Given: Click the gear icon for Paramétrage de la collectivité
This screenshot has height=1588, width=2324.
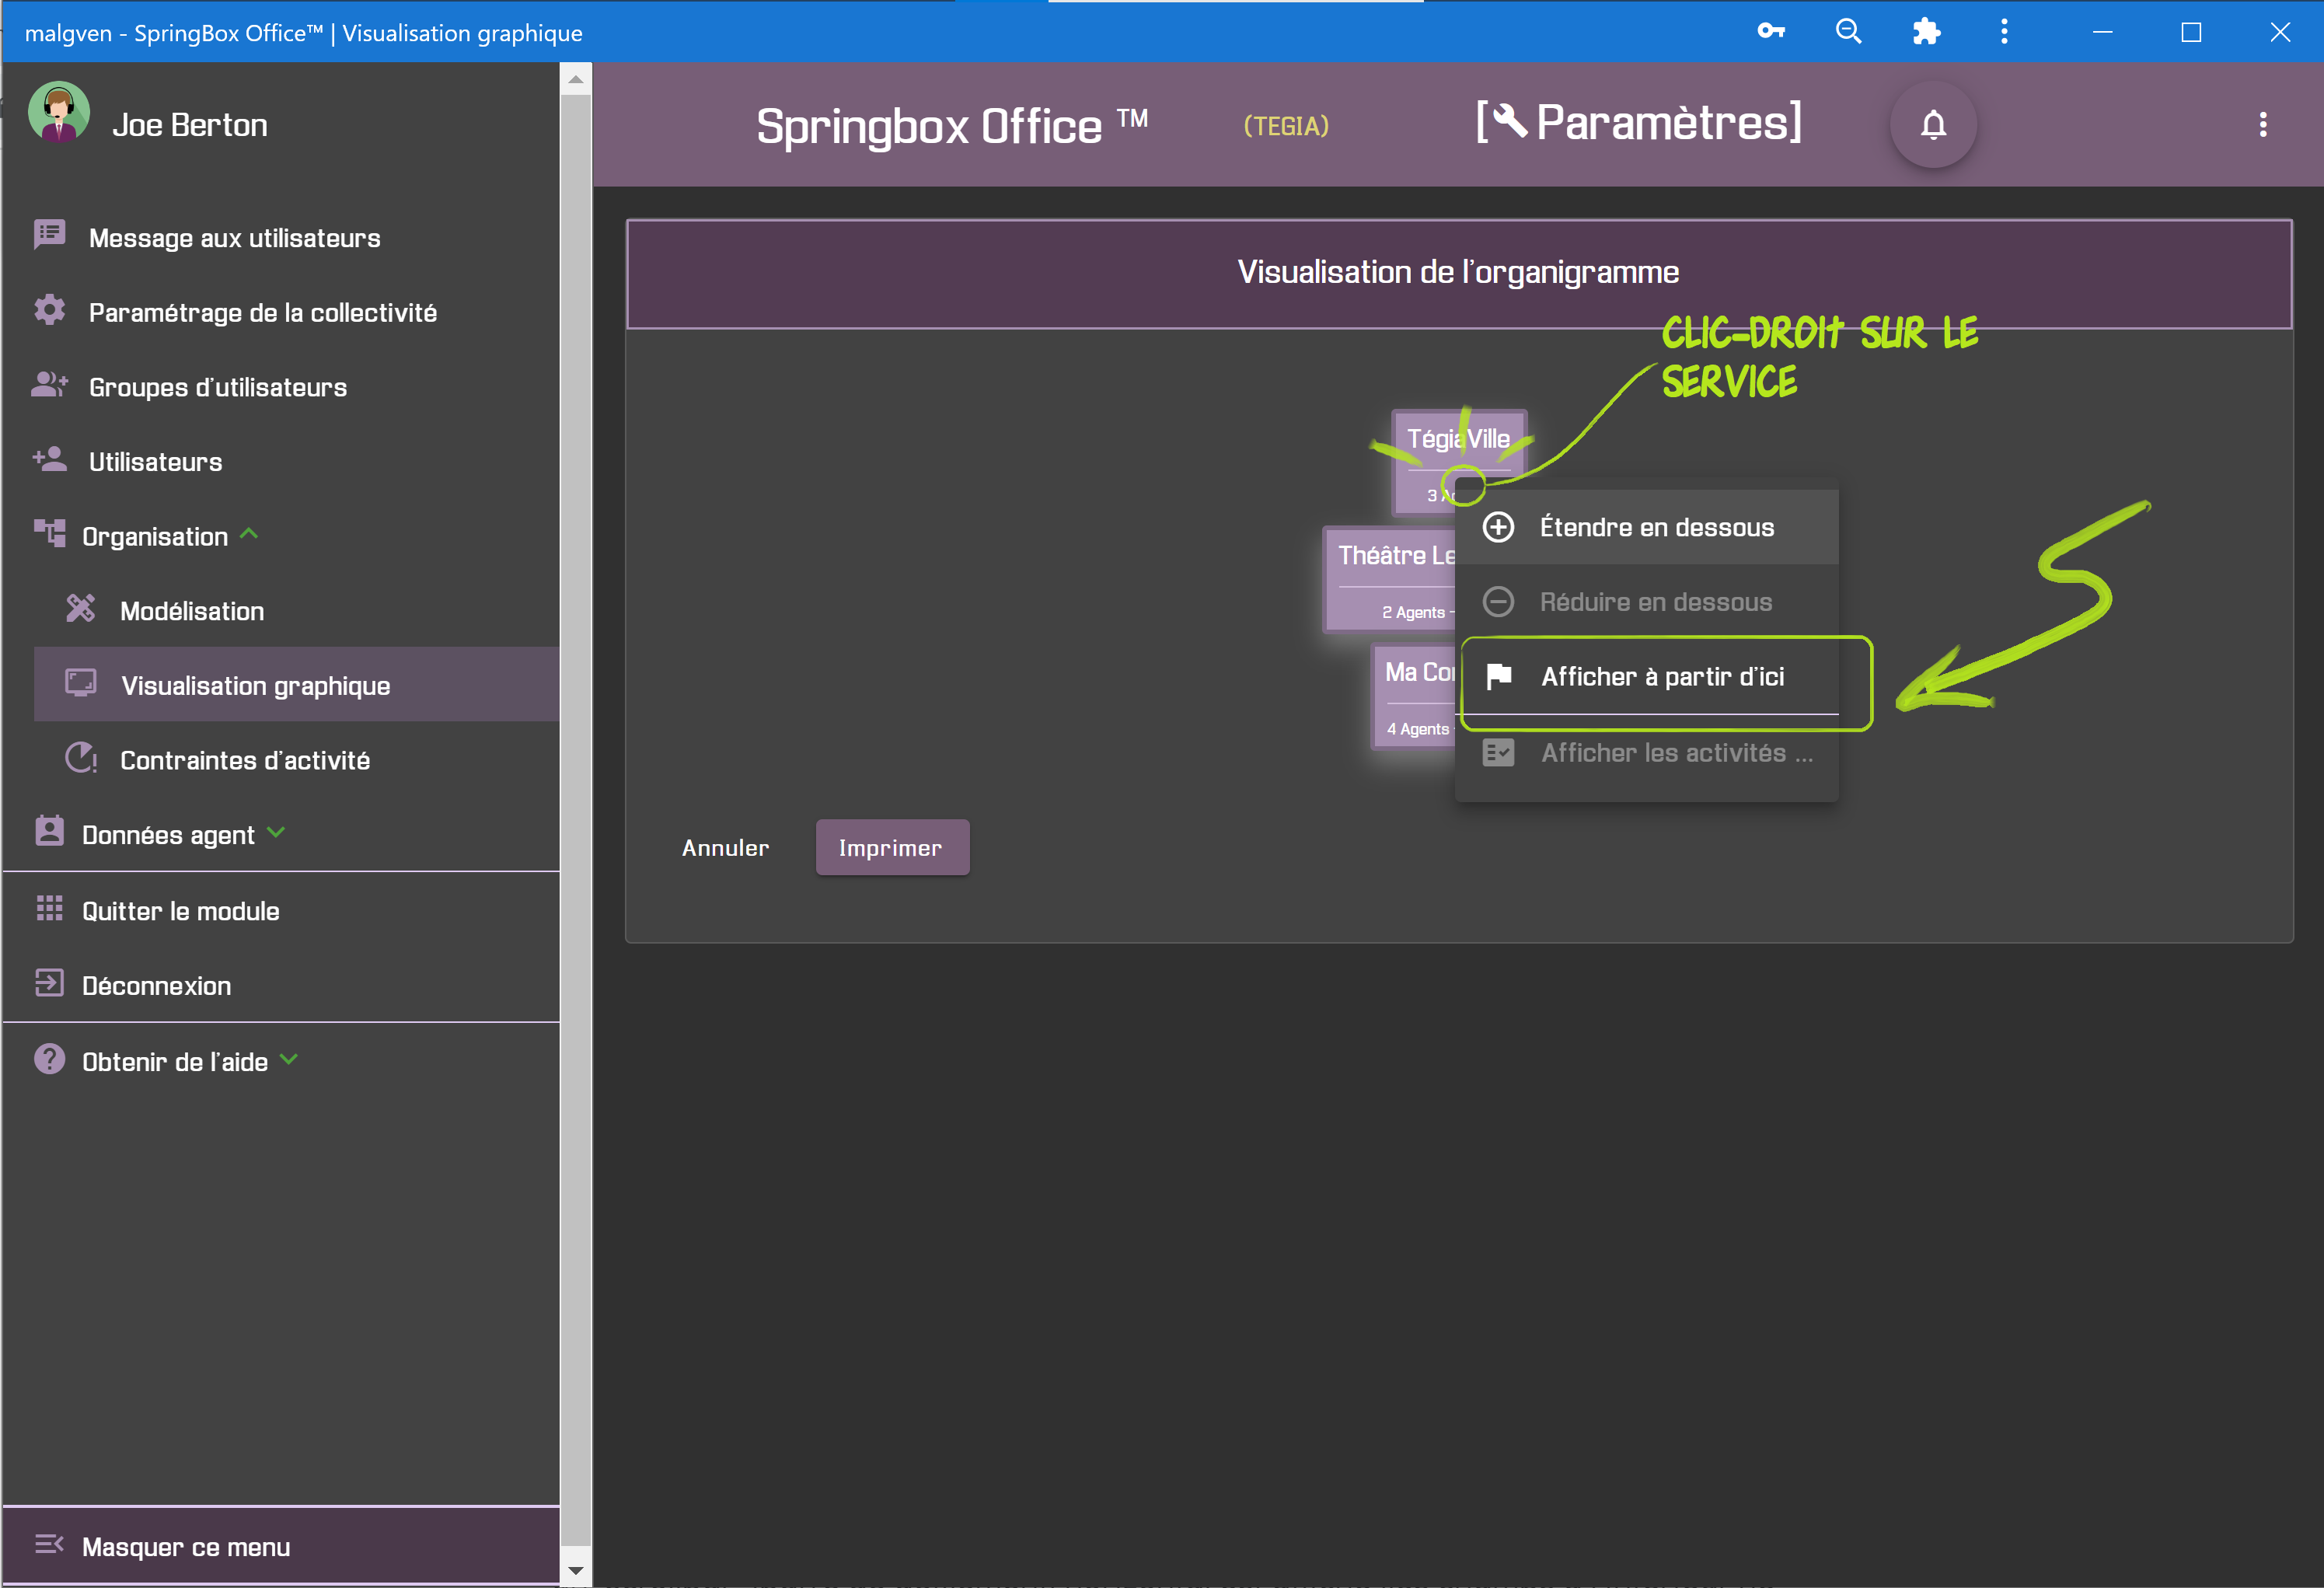Looking at the screenshot, I should pos(49,310).
